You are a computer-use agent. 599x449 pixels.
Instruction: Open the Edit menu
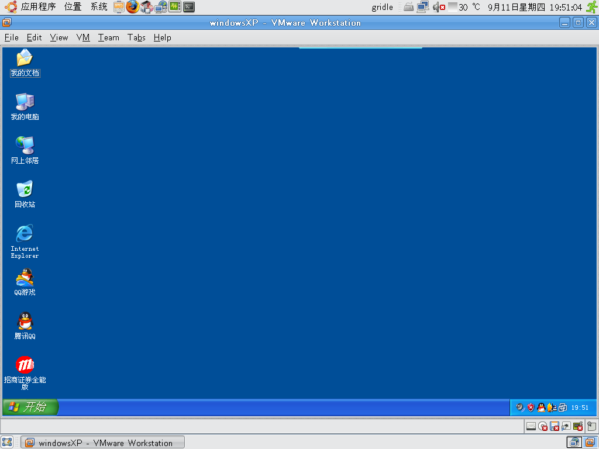tap(34, 37)
